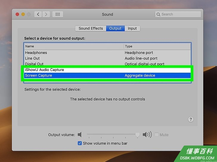Select the iShowU Audio Capture device
This screenshot has width=217, height=162.
coord(107,70)
